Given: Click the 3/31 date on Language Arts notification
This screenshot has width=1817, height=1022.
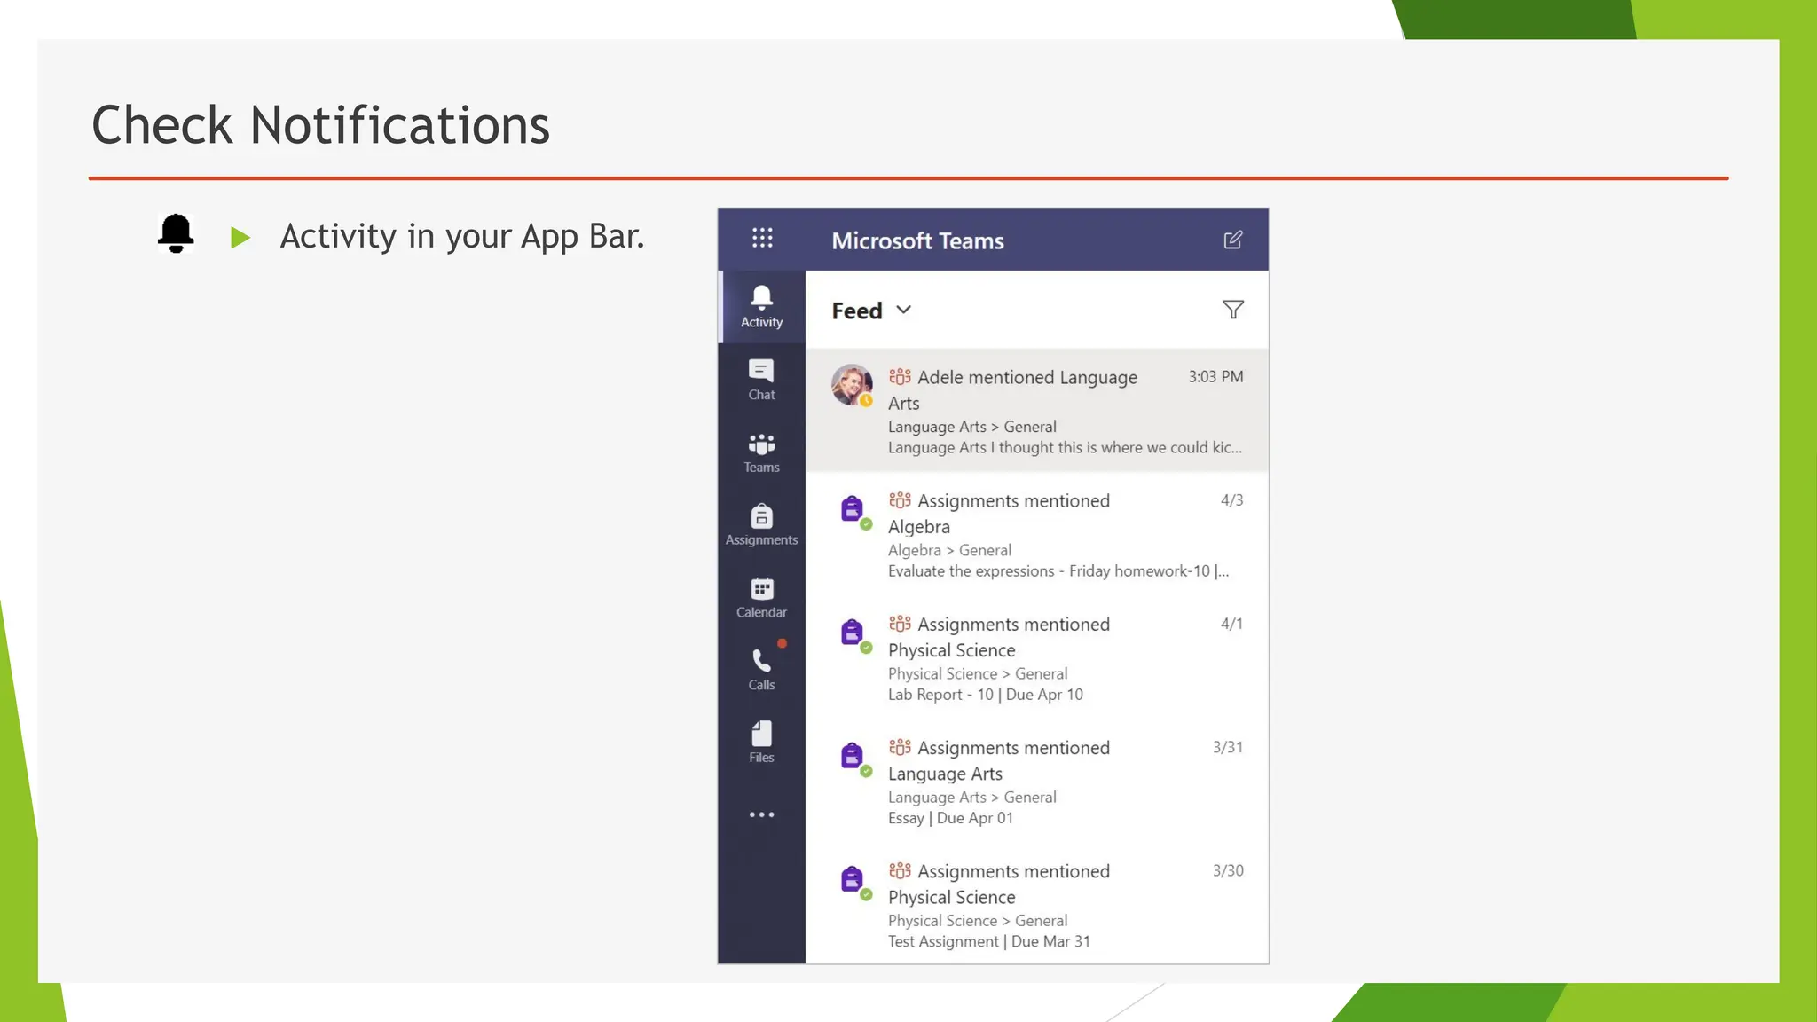Looking at the screenshot, I should pyautogui.click(x=1228, y=747).
